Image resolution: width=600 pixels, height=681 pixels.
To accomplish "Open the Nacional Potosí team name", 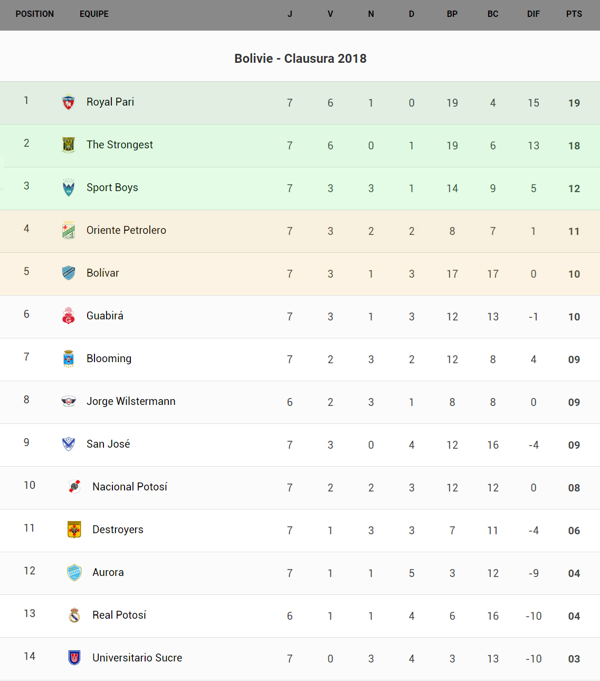I will [x=130, y=487].
